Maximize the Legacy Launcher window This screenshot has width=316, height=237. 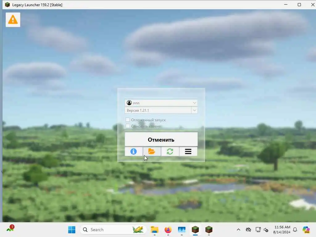coord(299,4)
